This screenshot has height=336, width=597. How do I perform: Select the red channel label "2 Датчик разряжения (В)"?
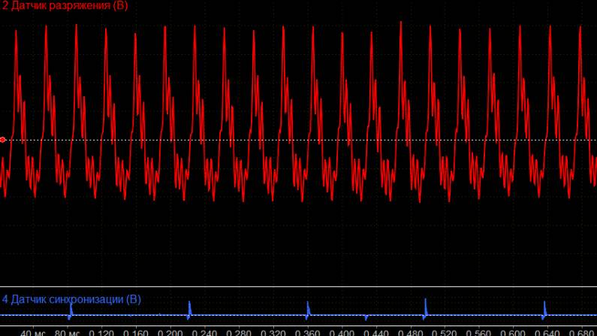point(65,6)
